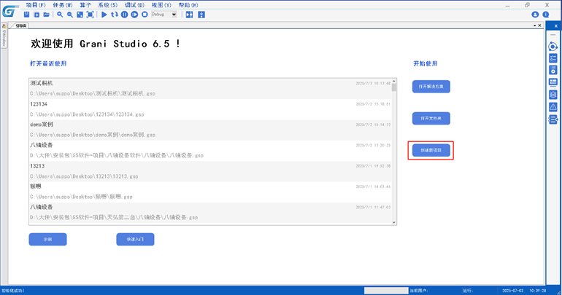Screen dimensions: 562x295
Task: Close the right sidebar panel with white X
Action: click(x=556, y=25)
